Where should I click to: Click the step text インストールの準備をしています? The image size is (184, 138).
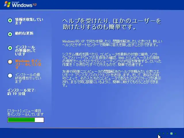point(25,51)
